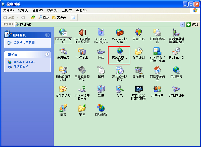This screenshot has height=147, width=201.
Task: Open 区域和语言选项 globe icon
Action: click(120, 51)
